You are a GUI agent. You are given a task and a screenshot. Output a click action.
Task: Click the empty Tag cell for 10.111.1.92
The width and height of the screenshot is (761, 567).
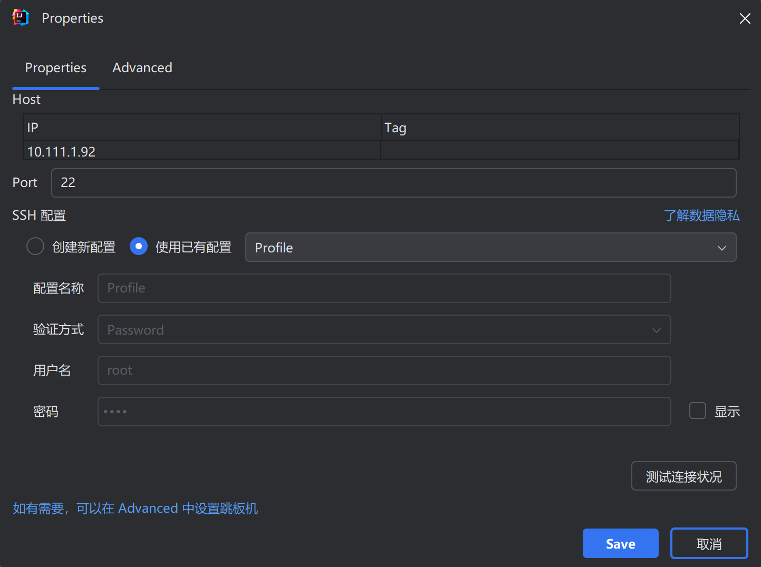point(560,150)
